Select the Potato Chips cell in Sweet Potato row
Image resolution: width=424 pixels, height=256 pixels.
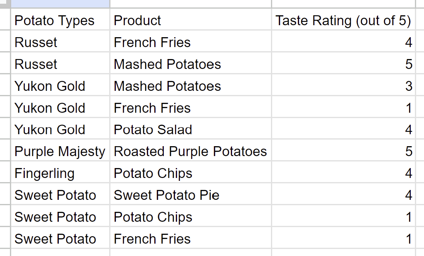[191, 216]
